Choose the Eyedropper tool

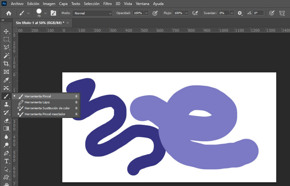6,80
